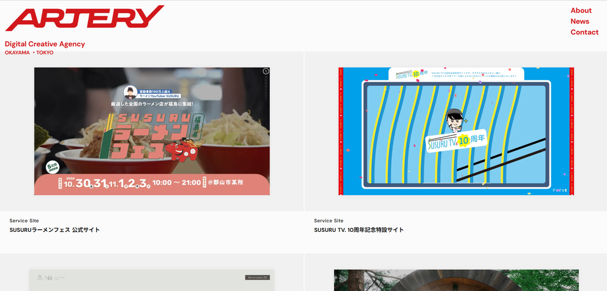Click Service Site label under SUSURU TV
The width and height of the screenshot is (607, 291).
coord(328,221)
